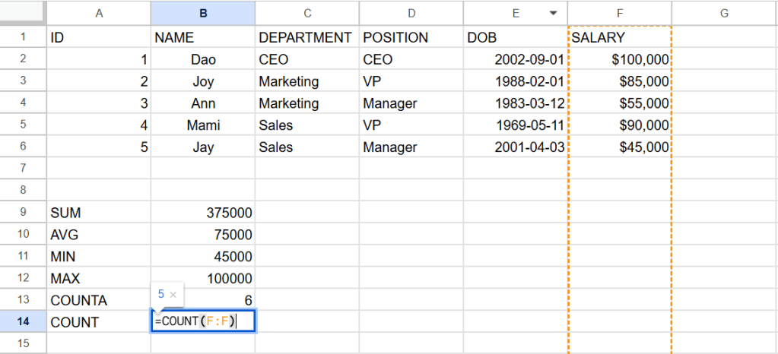
Task: Close the formula result preview tooltip
Action: point(173,294)
